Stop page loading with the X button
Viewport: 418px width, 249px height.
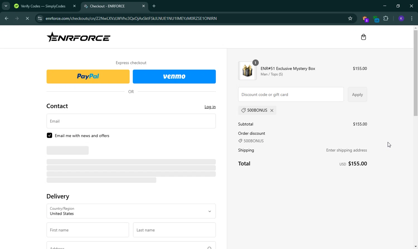coord(27,18)
